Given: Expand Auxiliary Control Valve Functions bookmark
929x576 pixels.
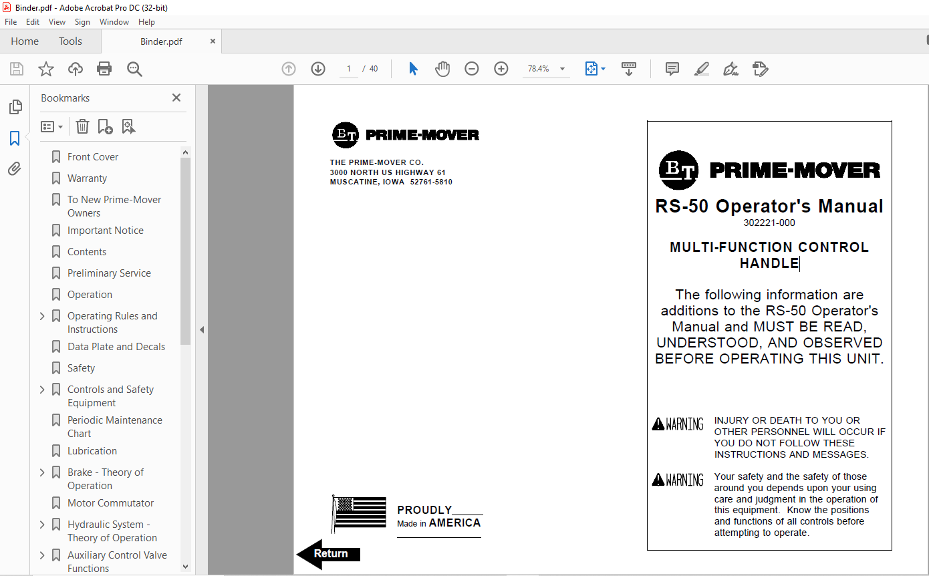Looking at the screenshot, I should click(42, 555).
